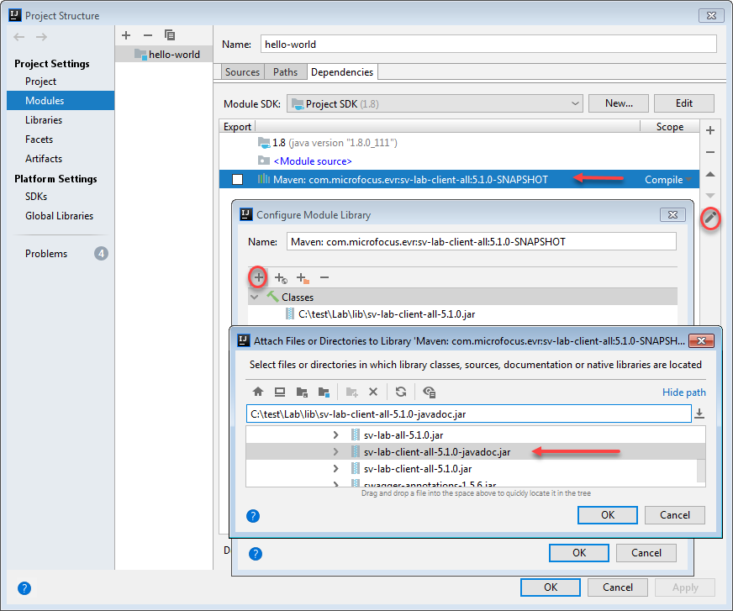Move the selected dependency up
733x611 pixels.
(710, 174)
